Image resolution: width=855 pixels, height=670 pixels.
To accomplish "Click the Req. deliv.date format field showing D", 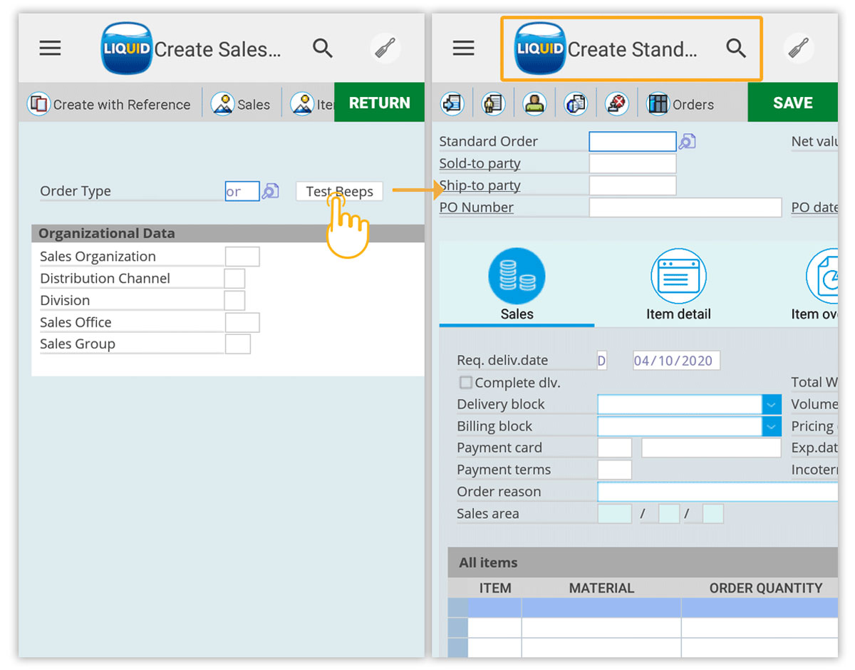I will click(x=602, y=361).
